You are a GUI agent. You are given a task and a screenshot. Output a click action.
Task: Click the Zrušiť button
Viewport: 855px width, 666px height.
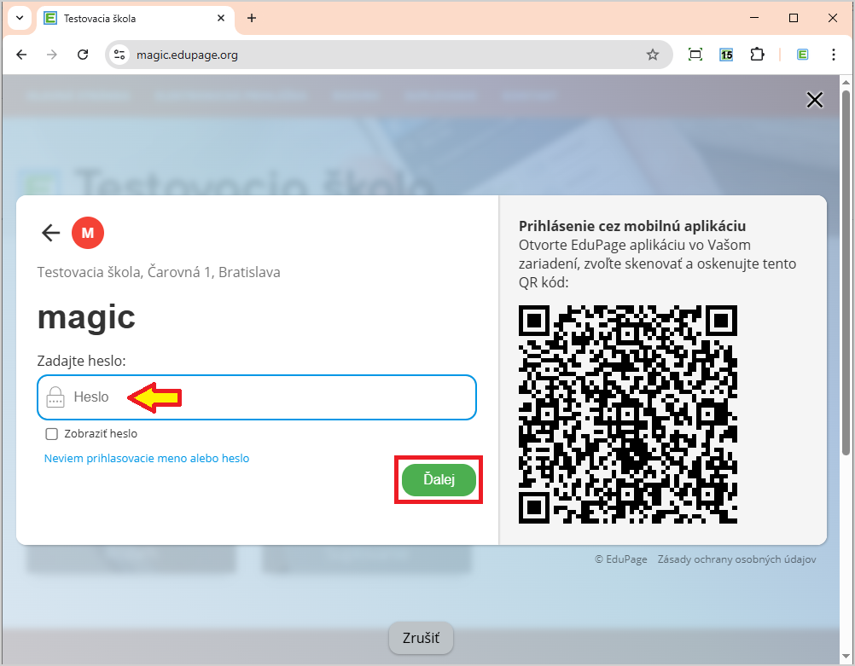tap(421, 638)
